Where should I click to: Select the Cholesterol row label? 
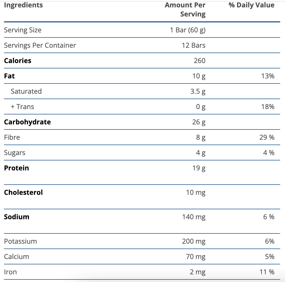tap(23, 193)
